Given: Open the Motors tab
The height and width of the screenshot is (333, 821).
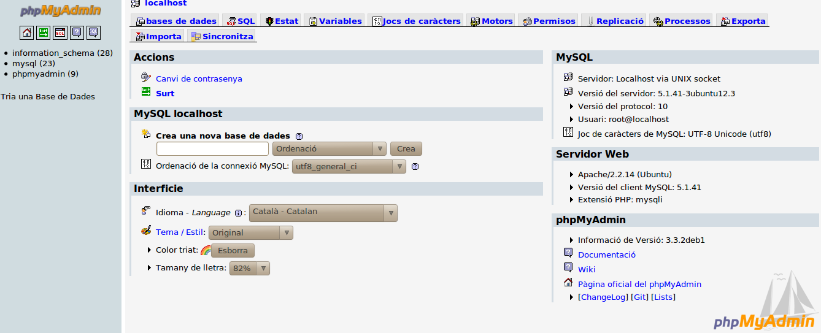Looking at the screenshot, I should (x=491, y=21).
